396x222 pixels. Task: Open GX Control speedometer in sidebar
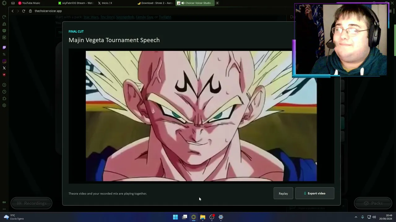pos(4,17)
